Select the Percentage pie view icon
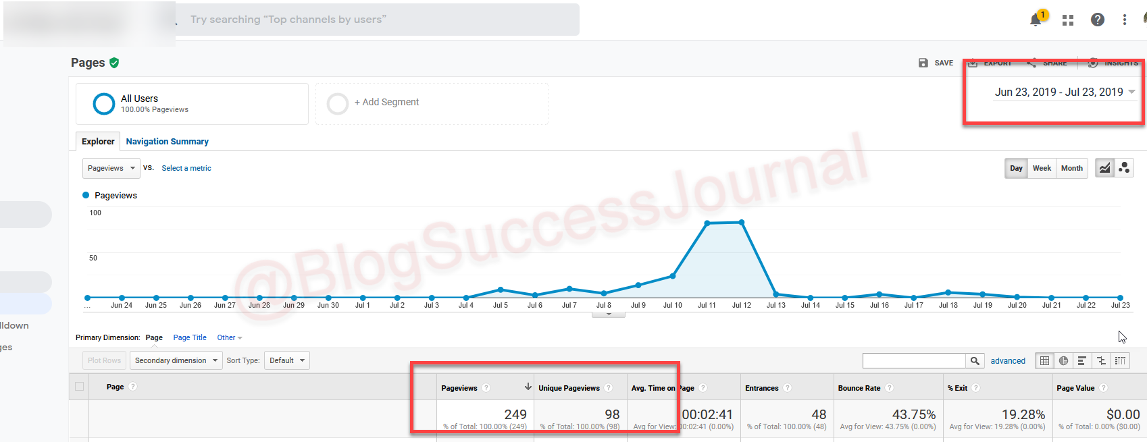Viewport: 1147px width, 442px height. tap(1063, 361)
